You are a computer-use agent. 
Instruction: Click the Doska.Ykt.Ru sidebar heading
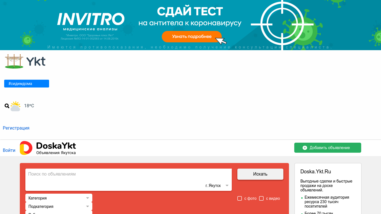click(316, 172)
